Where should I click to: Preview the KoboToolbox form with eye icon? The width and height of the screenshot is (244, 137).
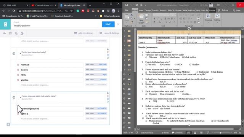tap(4, 33)
